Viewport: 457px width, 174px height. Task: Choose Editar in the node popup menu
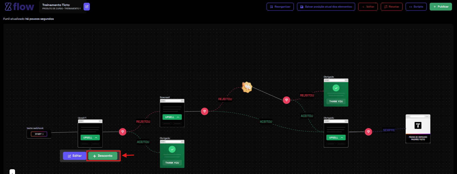pos(75,156)
